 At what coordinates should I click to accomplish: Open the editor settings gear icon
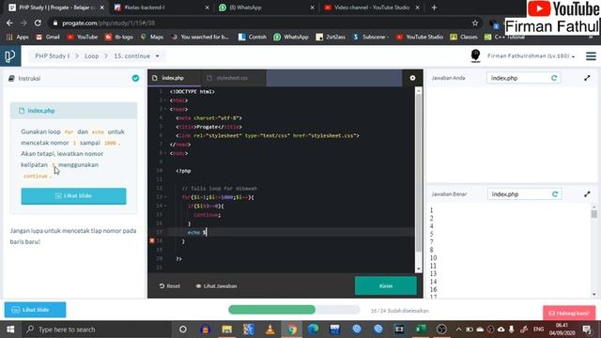(412, 78)
